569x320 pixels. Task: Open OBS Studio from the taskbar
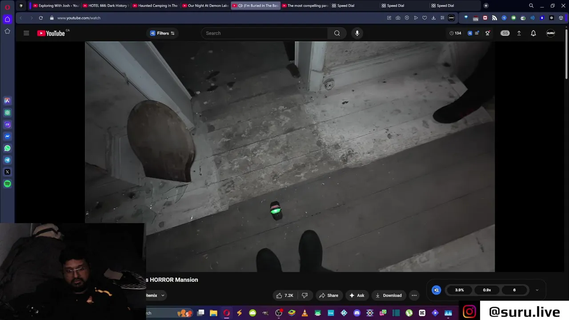click(279, 313)
